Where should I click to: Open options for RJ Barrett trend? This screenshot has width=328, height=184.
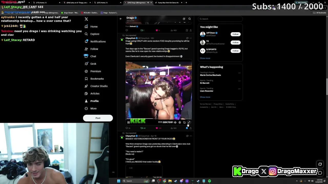(x=239, y=81)
